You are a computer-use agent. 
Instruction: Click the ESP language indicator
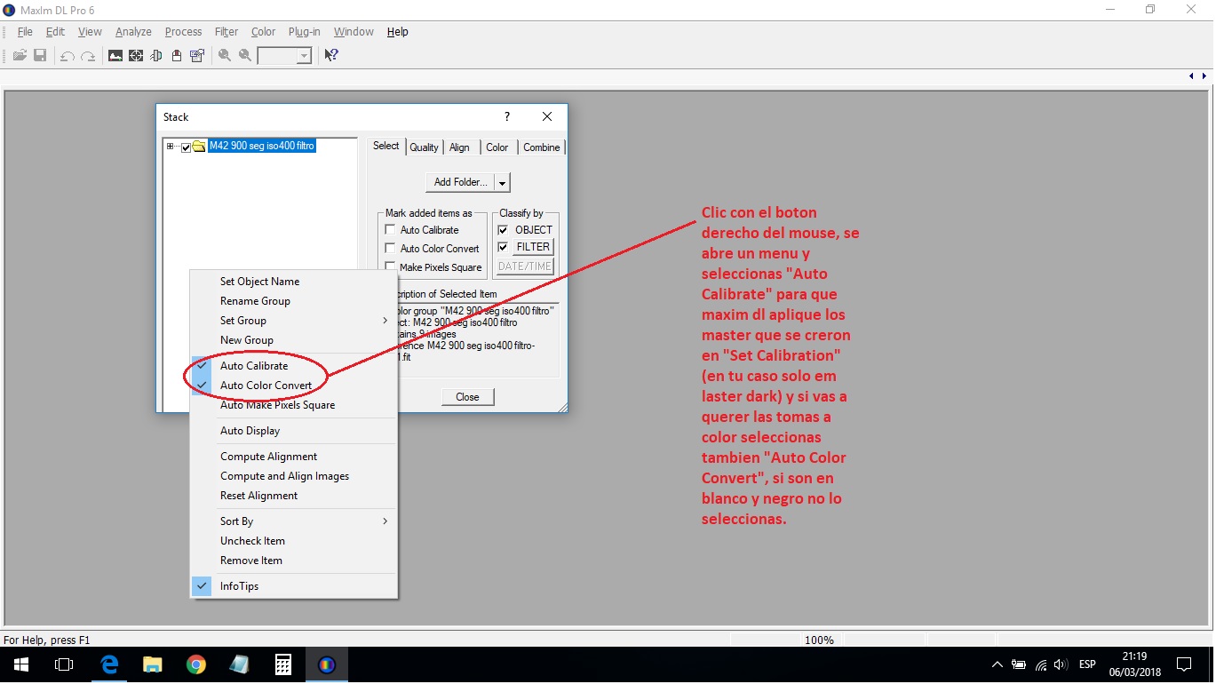1087,664
